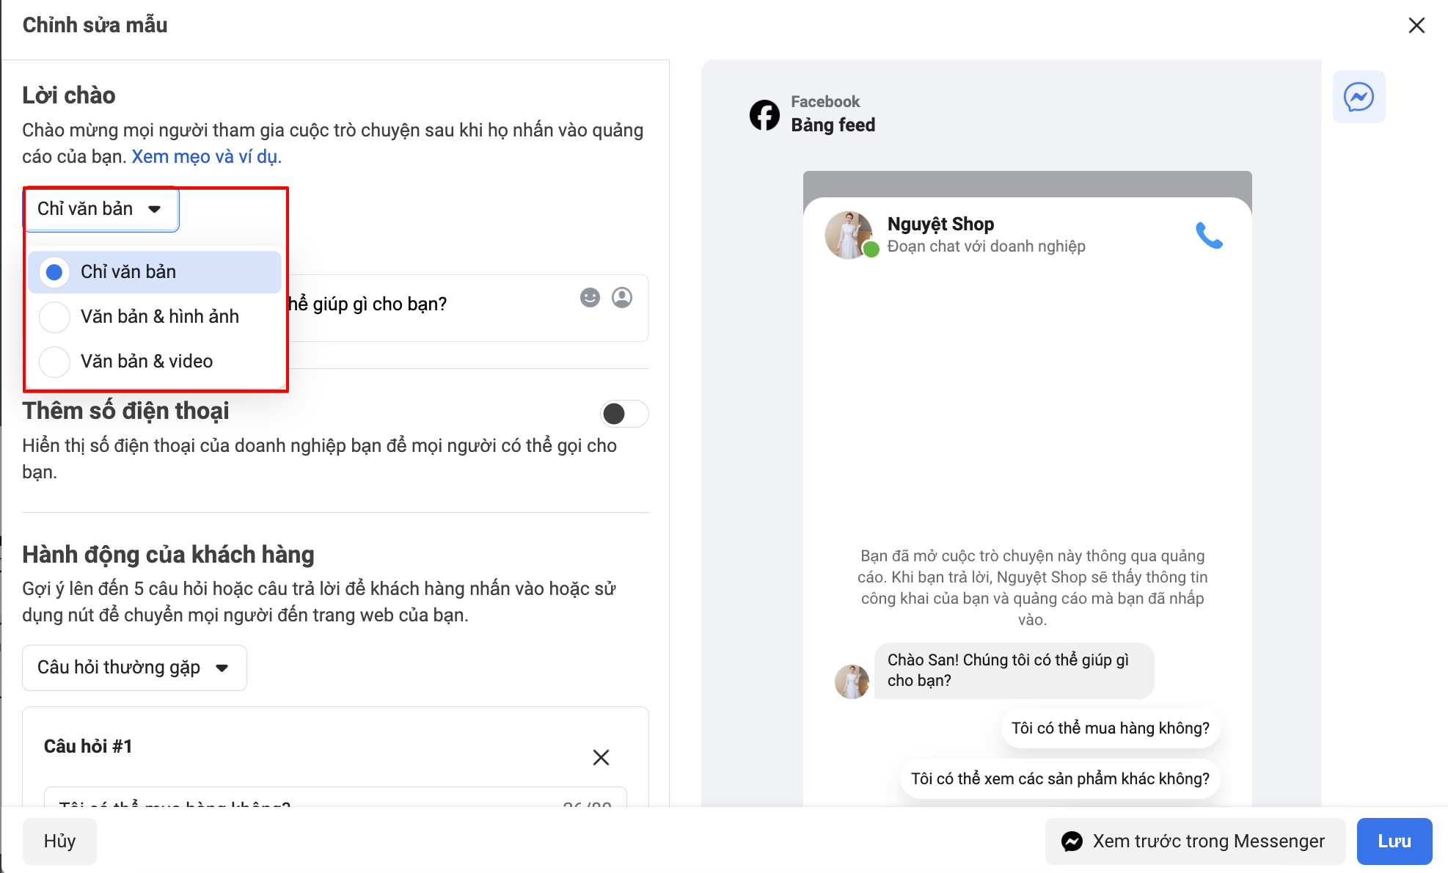Open the Câu hỏi thường gặp dropdown
This screenshot has width=1448, height=873.
134,668
